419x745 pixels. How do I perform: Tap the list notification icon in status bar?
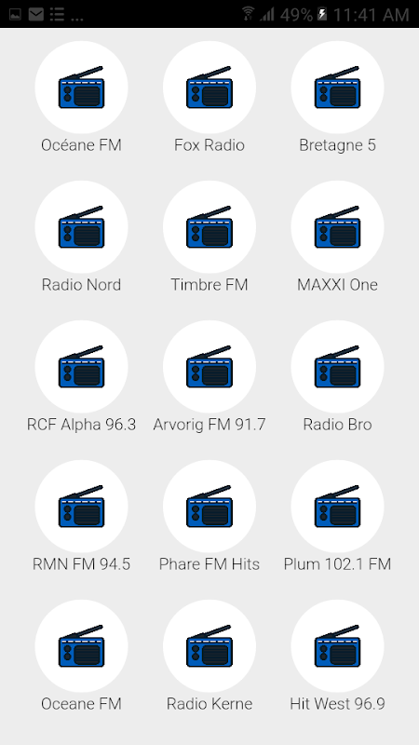57,15
